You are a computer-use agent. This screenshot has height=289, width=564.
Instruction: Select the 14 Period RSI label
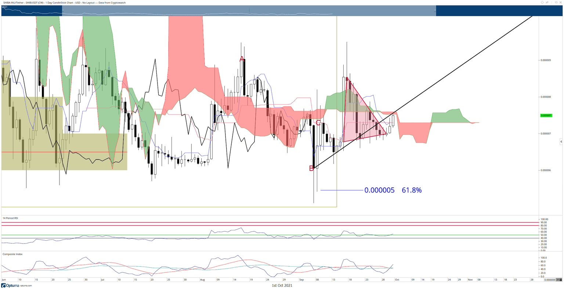click(x=10, y=218)
